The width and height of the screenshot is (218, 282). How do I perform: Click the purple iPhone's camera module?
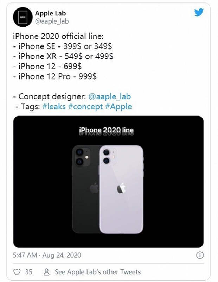coord(107,156)
